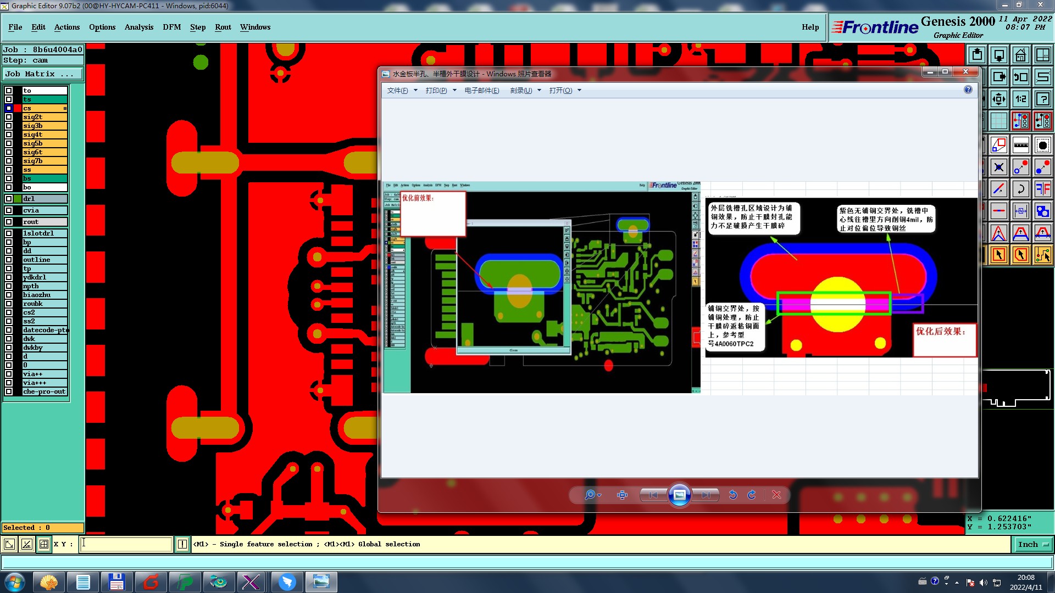Open the Analysis menu
Viewport: 1055px width, 593px height.
pyautogui.click(x=138, y=27)
